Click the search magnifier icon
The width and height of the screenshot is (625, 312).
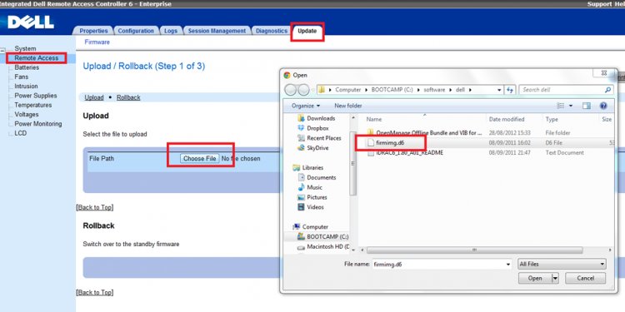click(x=607, y=90)
